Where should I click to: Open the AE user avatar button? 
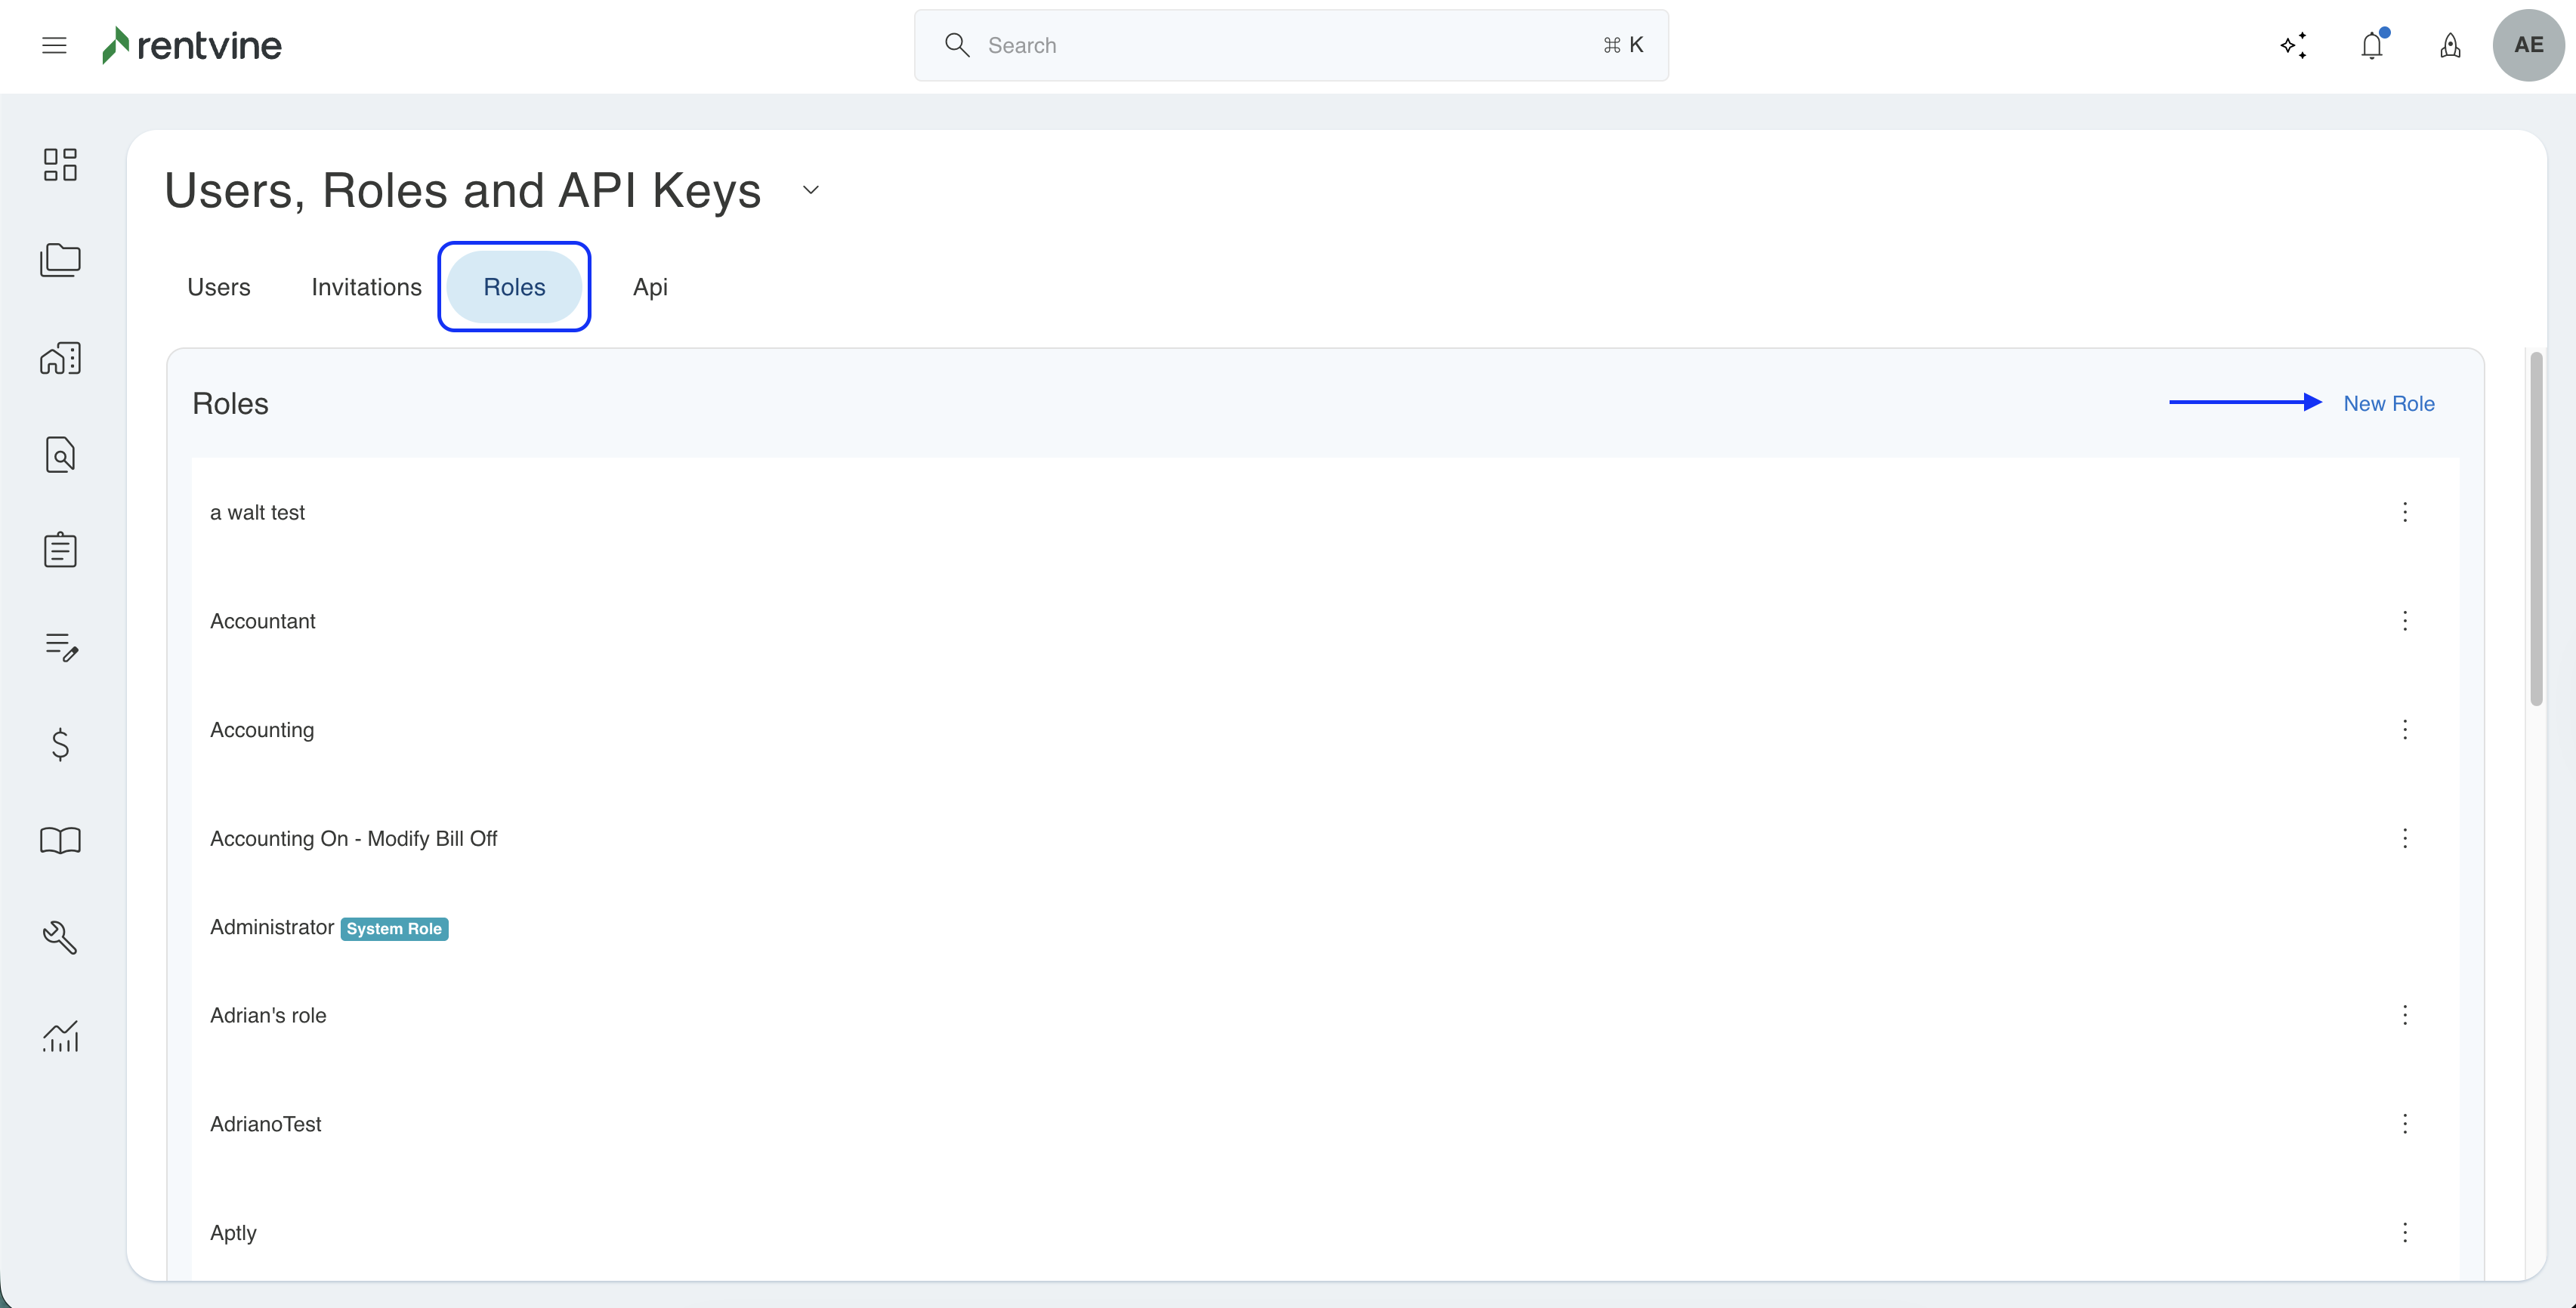(x=2528, y=45)
